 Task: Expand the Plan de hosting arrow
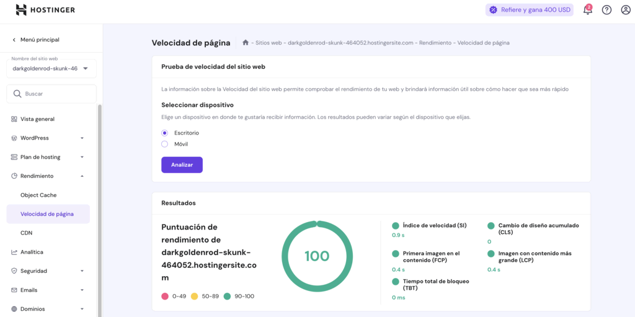click(x=82, y=158)
